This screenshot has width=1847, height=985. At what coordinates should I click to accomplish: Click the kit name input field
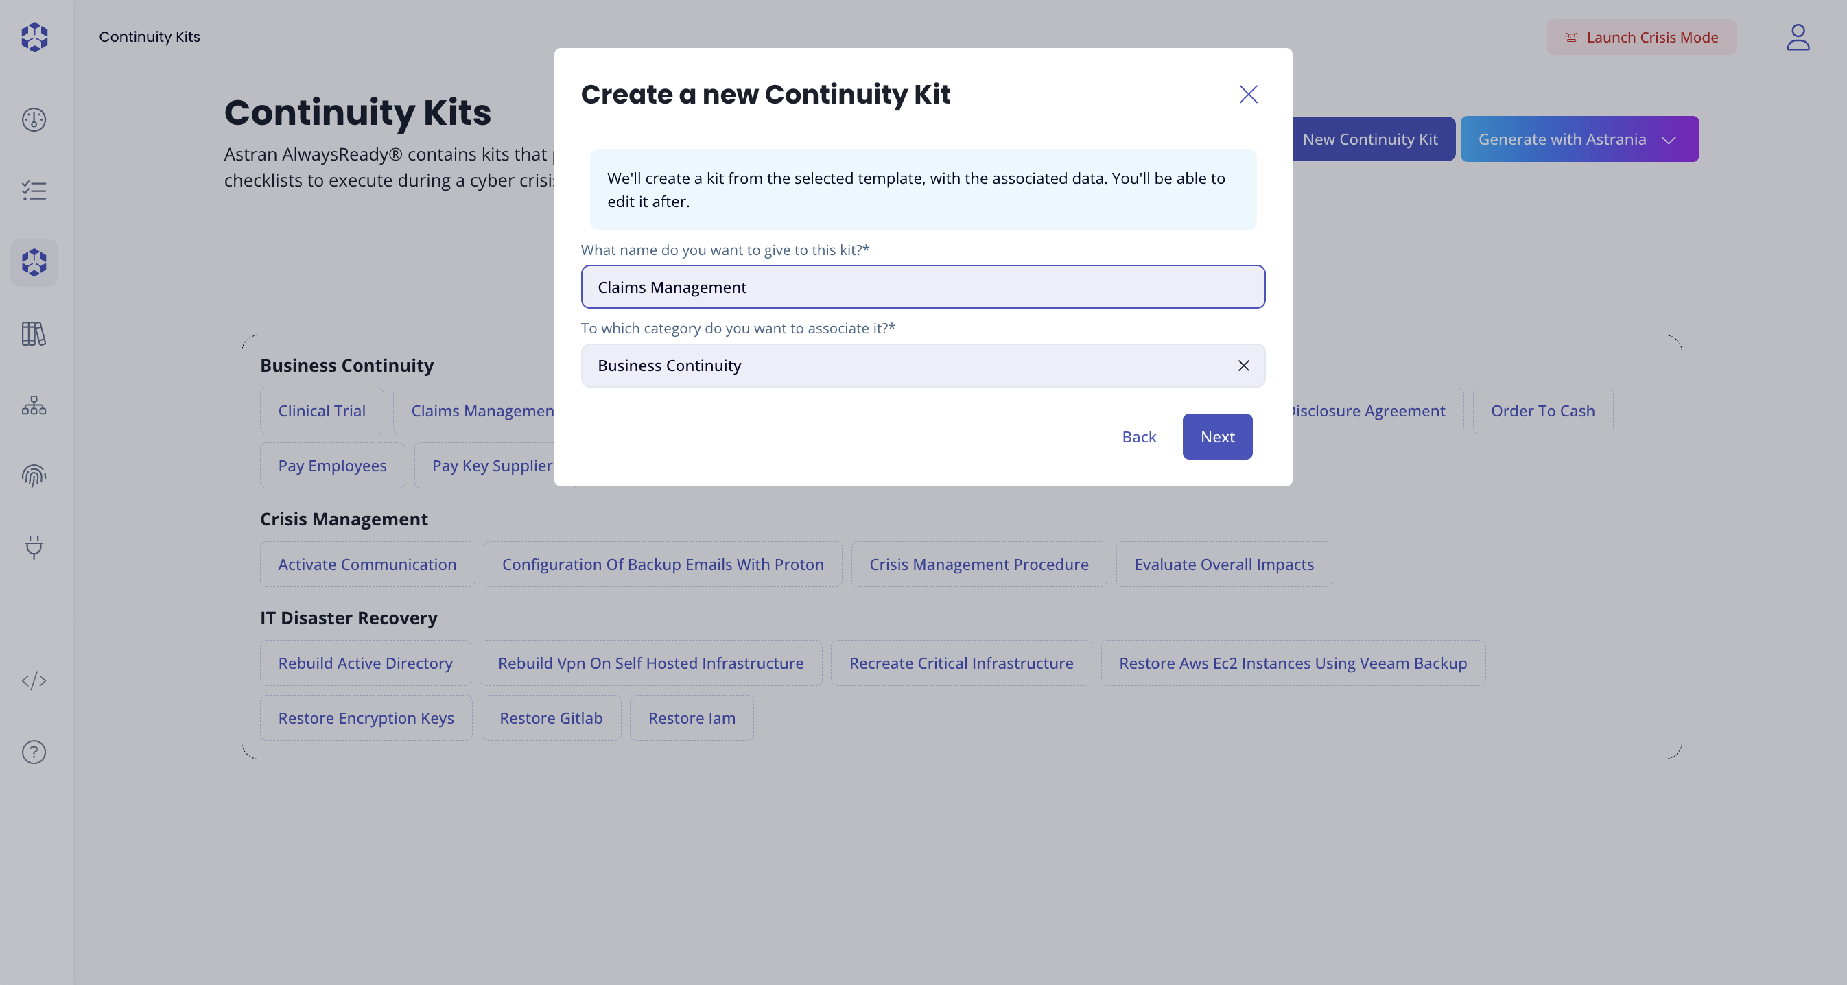pyautogui.click(x=923, y=287)
